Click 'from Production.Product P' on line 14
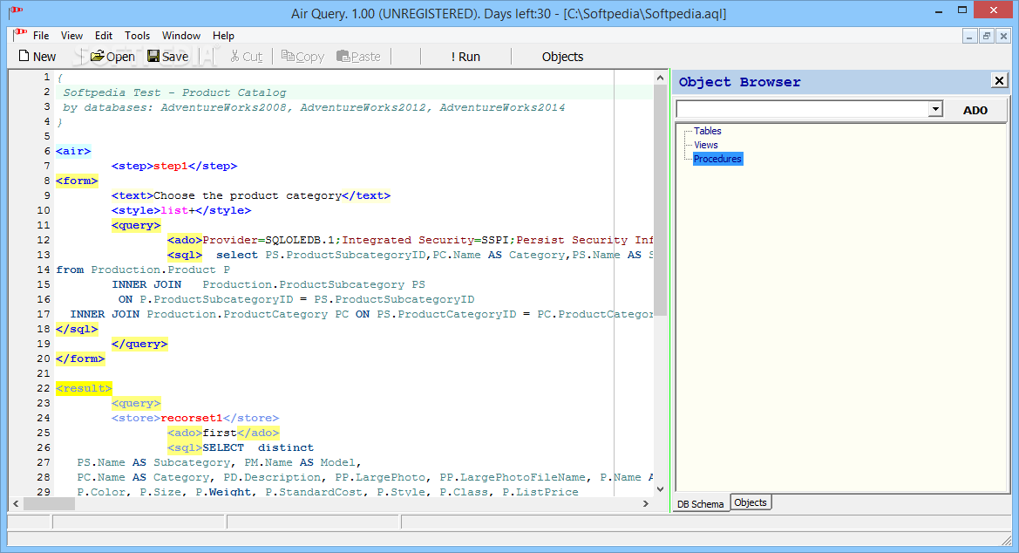Viewport: 1019px width, 553px height. coord(143,270)
